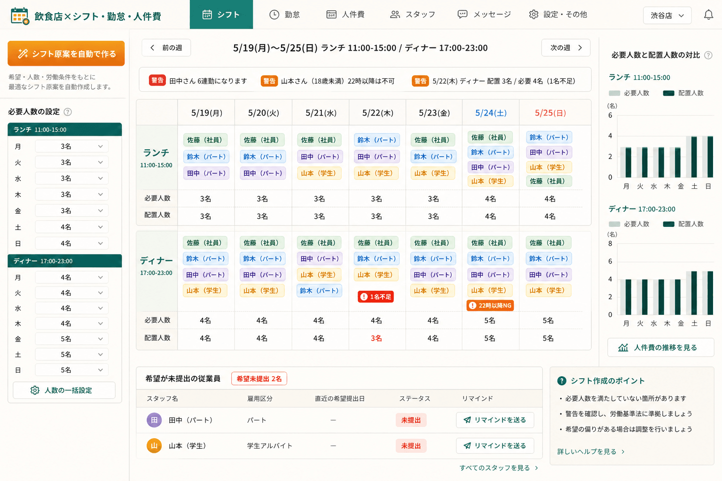
Task: Open the notification bell icon
Action: tap(708, 15)
